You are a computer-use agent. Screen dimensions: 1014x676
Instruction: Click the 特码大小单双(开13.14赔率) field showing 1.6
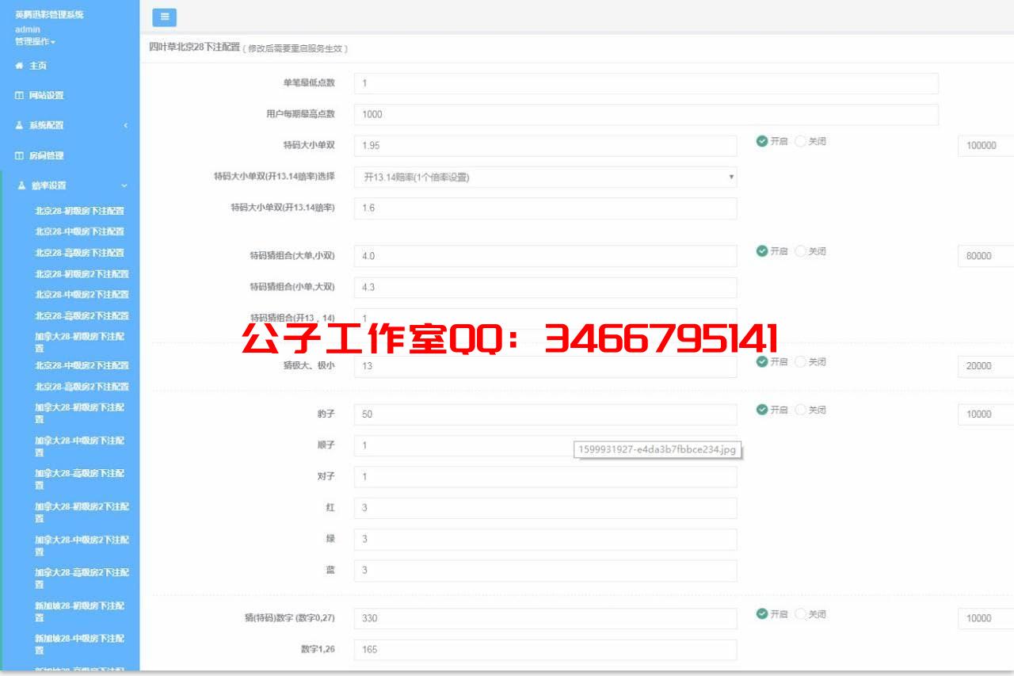coord(545,208)
